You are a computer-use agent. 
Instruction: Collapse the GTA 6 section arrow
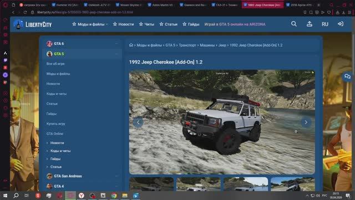(116, 43)
